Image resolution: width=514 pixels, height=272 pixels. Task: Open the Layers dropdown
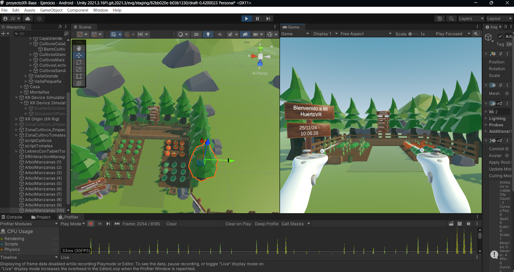point(471,19)
